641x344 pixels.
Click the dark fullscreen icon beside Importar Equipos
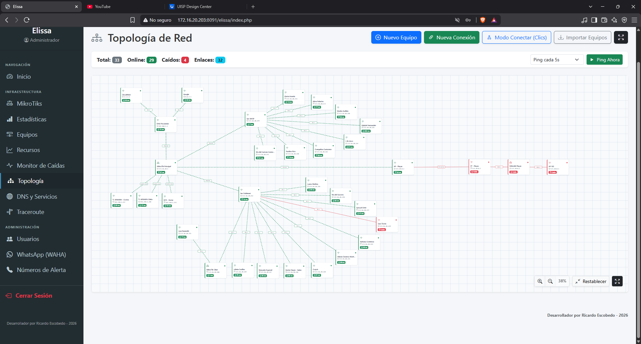(621, 37)
